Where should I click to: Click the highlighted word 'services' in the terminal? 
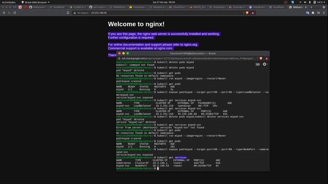(180, 157)
